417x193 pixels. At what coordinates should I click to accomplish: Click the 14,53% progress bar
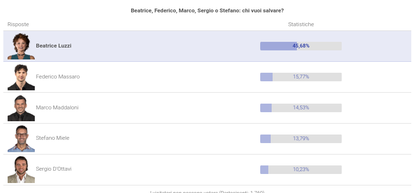(x=301, y=108)
